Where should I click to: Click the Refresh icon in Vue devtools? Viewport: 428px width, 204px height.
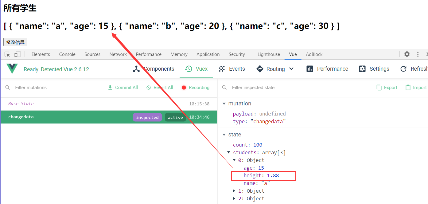(x=403, y=69)
